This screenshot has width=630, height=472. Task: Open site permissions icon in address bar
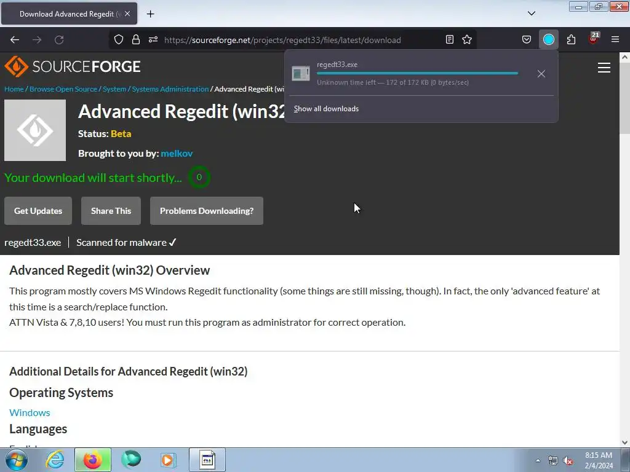click(x=153, y=40)
